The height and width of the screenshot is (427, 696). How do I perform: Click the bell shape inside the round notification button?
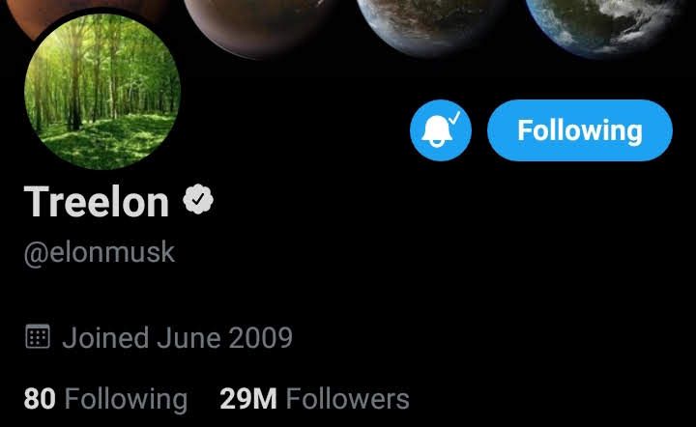pos(436,130)
